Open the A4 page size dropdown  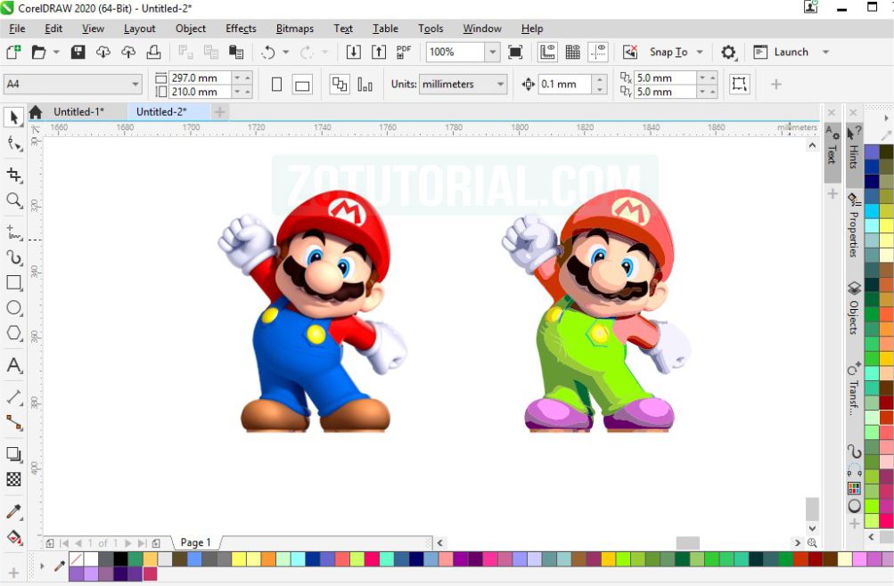coord(134,83)
